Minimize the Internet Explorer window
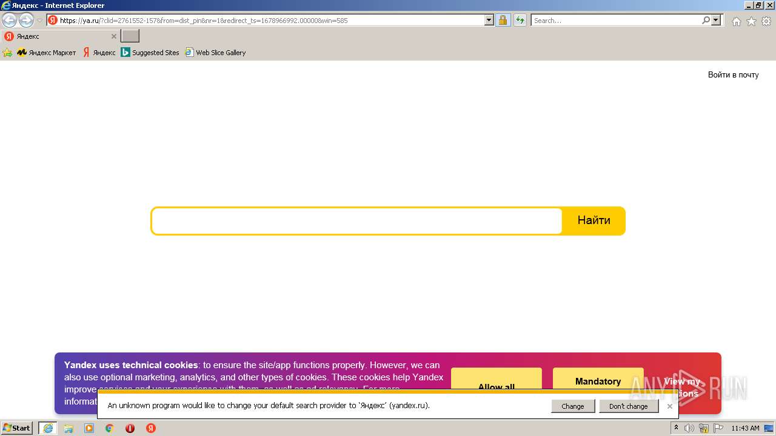 pyautogui.click(x=748, y=5)
